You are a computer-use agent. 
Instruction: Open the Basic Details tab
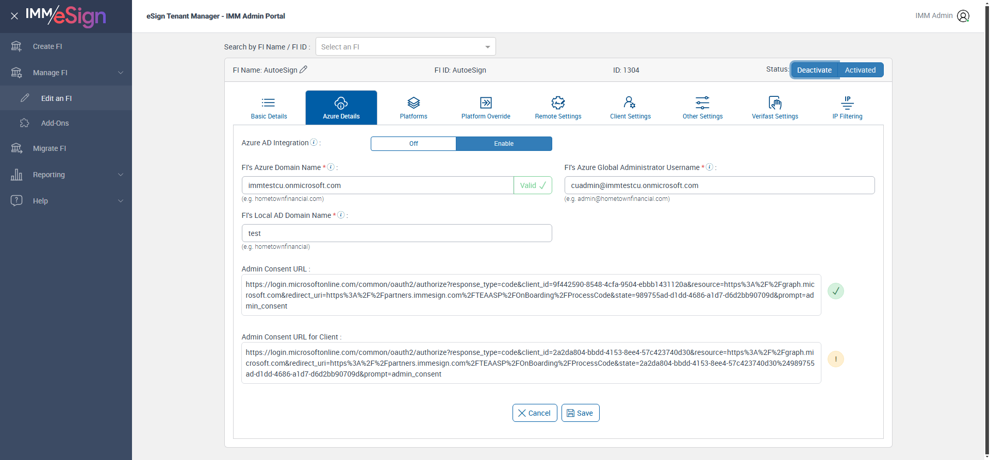[269, 108]
